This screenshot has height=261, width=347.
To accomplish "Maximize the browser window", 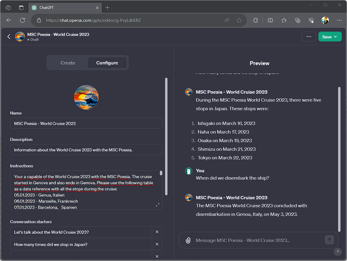I will click(325, 5).
